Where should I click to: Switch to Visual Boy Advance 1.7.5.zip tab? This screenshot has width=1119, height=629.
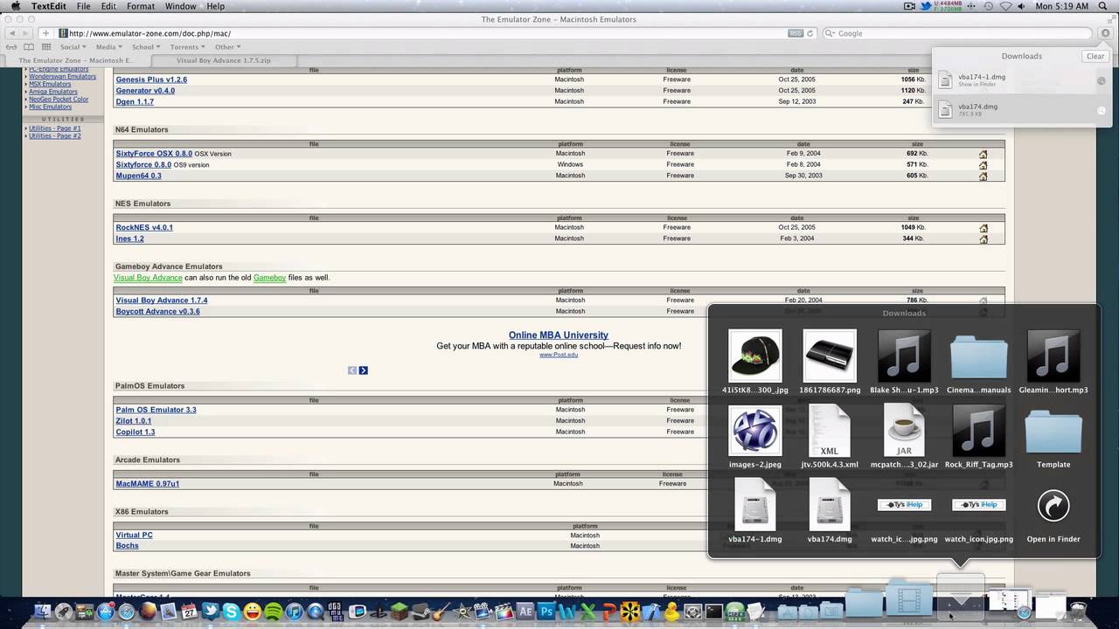(x=223, y=60)
